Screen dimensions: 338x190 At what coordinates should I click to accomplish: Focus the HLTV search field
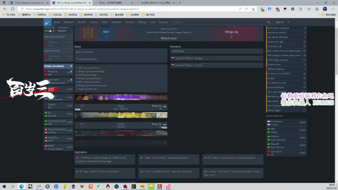coord(219,22)
